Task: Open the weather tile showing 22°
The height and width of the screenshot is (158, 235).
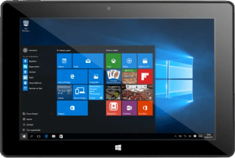Action: 64,92
